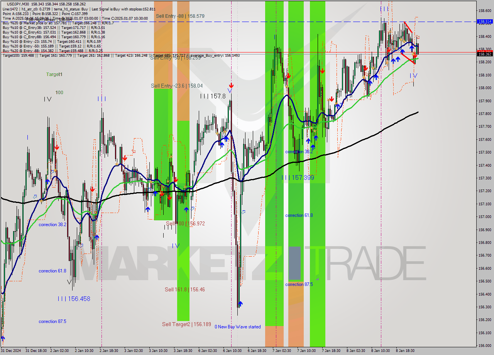Click 'correction 87.5' label near 156.1 level
494x355 pixels.
click(x=52, y=321)
